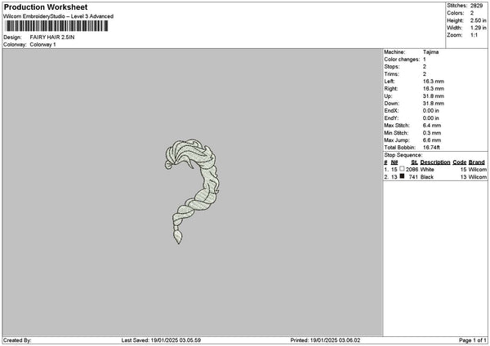
Task: Click the 'Printed: 19/01/2025' footer text
Action: 325,340
